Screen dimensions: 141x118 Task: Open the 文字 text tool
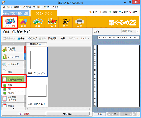[x=66, y=22]
